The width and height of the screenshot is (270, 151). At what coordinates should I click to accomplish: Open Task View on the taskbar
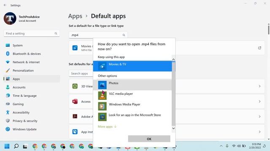pos(25,146)
